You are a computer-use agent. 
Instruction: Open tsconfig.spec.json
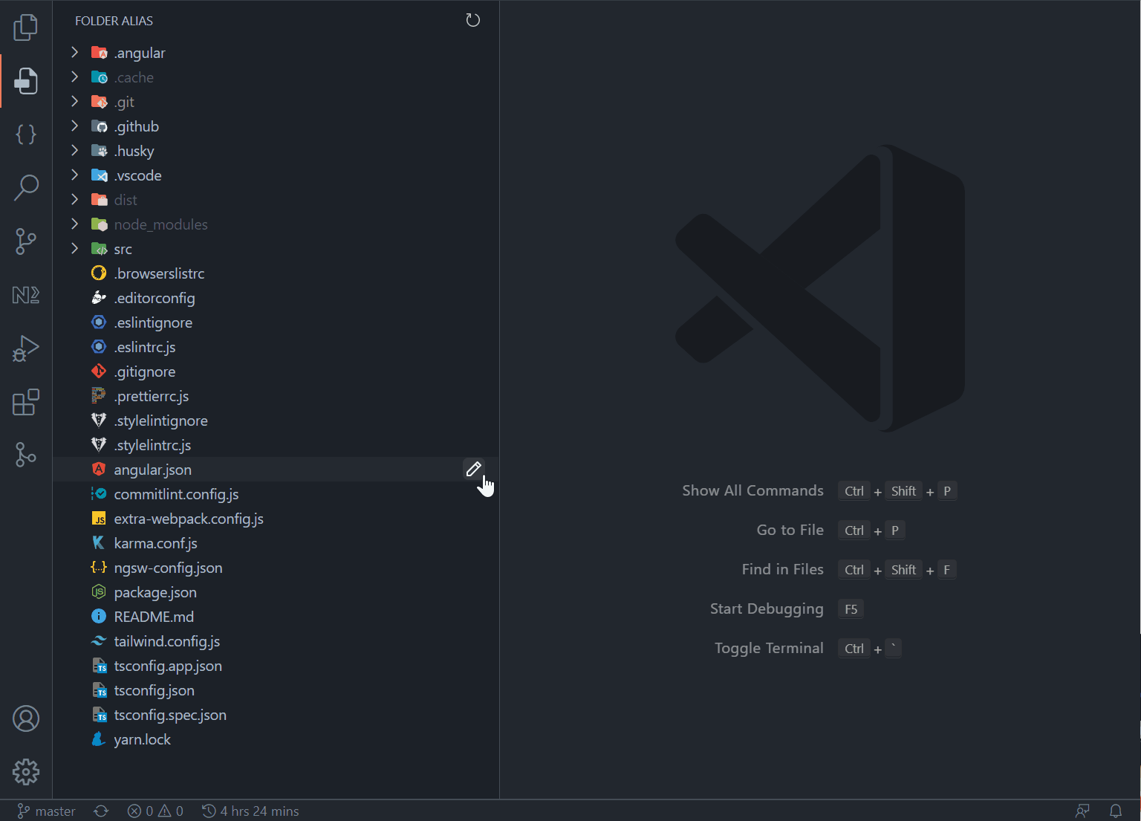point(276,715)
